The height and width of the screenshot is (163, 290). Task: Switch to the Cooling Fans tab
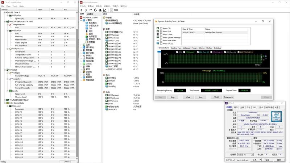(x=176, y=48)
